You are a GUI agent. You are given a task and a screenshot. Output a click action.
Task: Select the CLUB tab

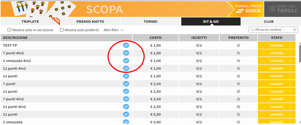(x=269, y=22)
